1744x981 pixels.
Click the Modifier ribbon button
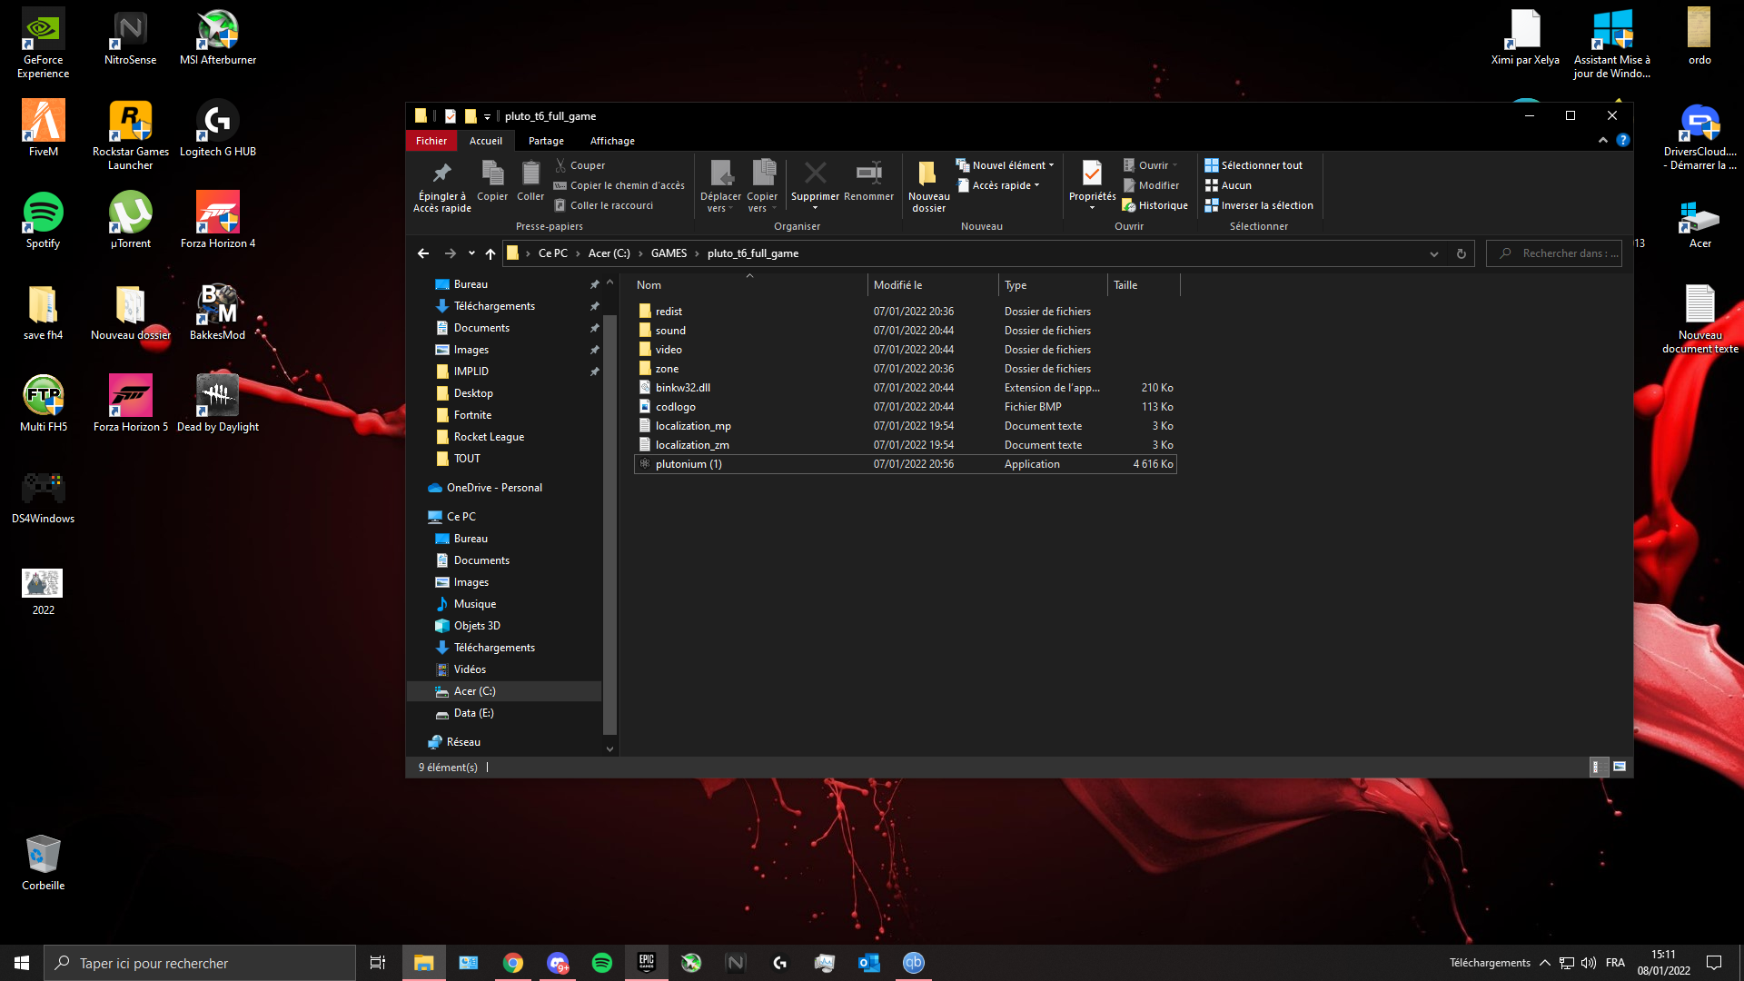click(1151, 185)
